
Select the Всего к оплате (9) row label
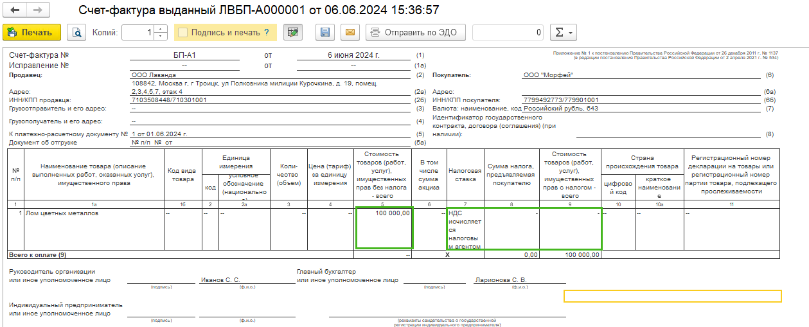(x=37, y=254)
